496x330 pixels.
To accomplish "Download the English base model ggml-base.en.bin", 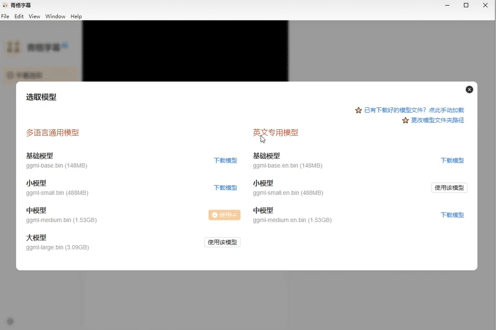I will point(452,161).
